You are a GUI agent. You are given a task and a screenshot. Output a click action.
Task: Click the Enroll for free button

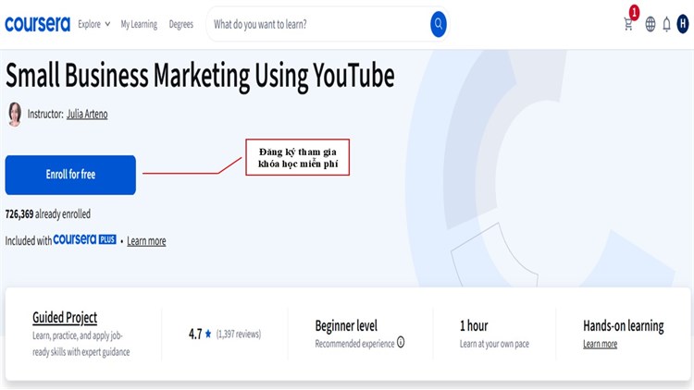click(70, 175)
